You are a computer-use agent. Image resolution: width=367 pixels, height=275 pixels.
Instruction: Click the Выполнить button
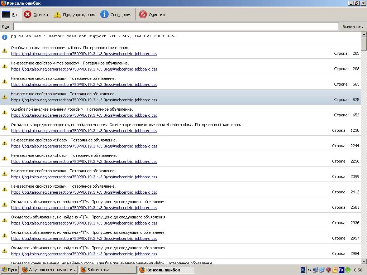pos(353,26)
